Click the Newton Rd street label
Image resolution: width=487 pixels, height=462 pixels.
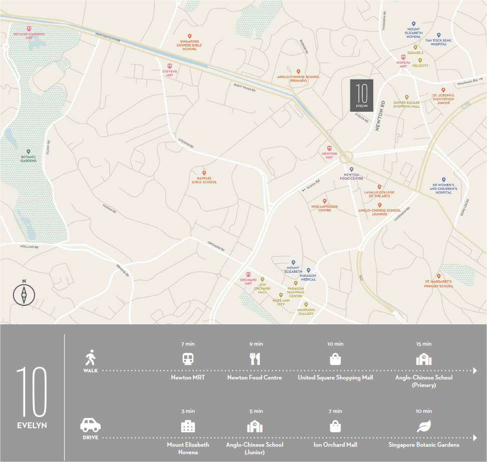point(380,116)
